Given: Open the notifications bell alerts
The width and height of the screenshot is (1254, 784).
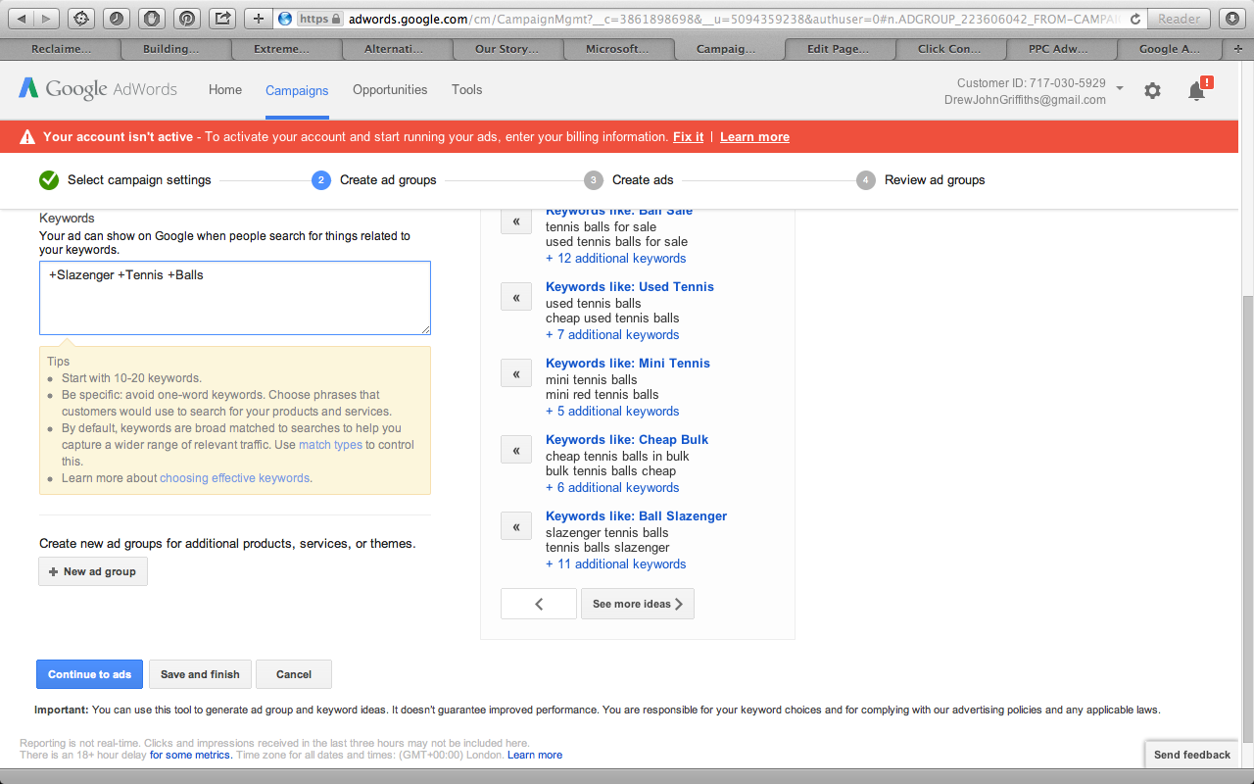Looking at the screenshot, I should point(1196,91).
